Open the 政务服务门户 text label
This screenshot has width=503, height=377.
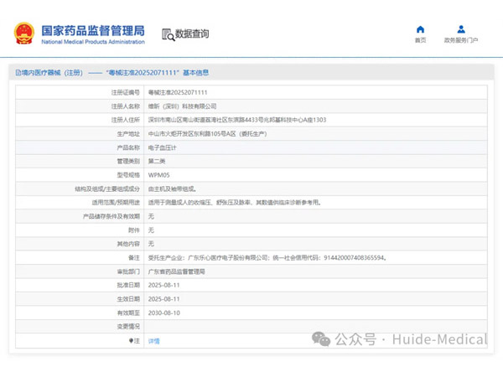(x=461, y=40)
